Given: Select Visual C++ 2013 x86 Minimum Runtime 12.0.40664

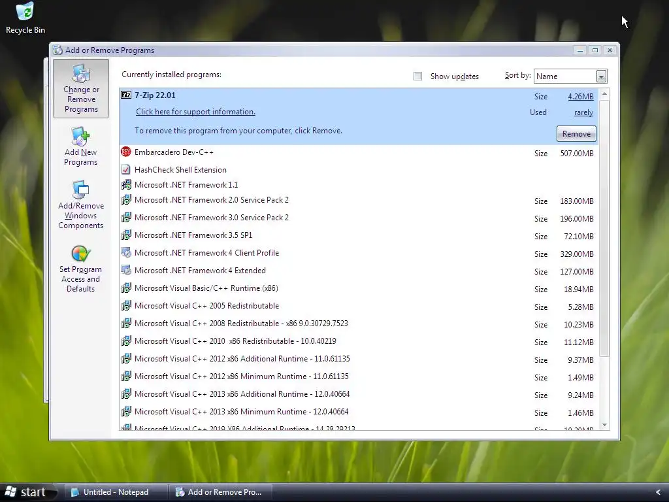Looking at the screenshot, I should [x=359, y=412].
